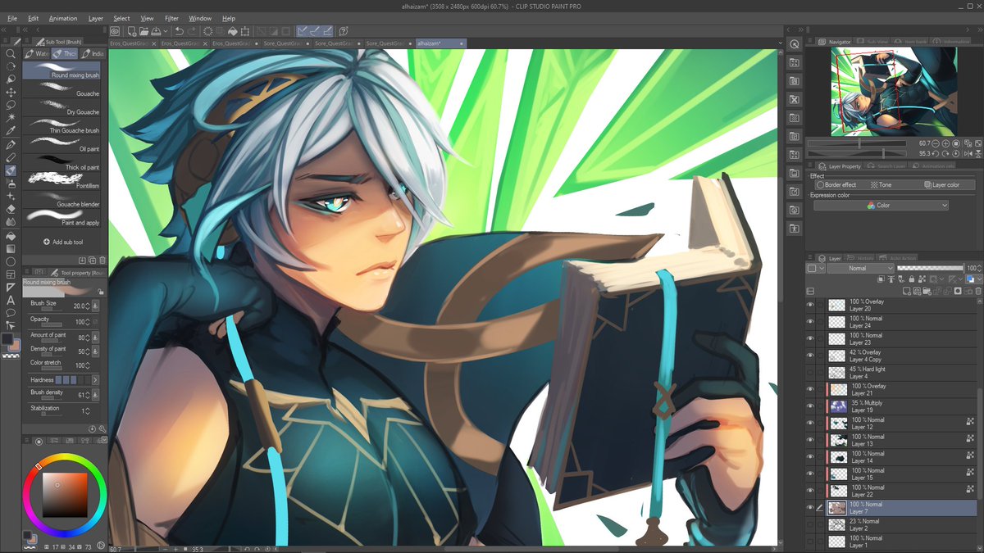Screen dimensions: 984x553
Task: Toggle visibility of Layer 4 Copy
Action: [811, 356]
